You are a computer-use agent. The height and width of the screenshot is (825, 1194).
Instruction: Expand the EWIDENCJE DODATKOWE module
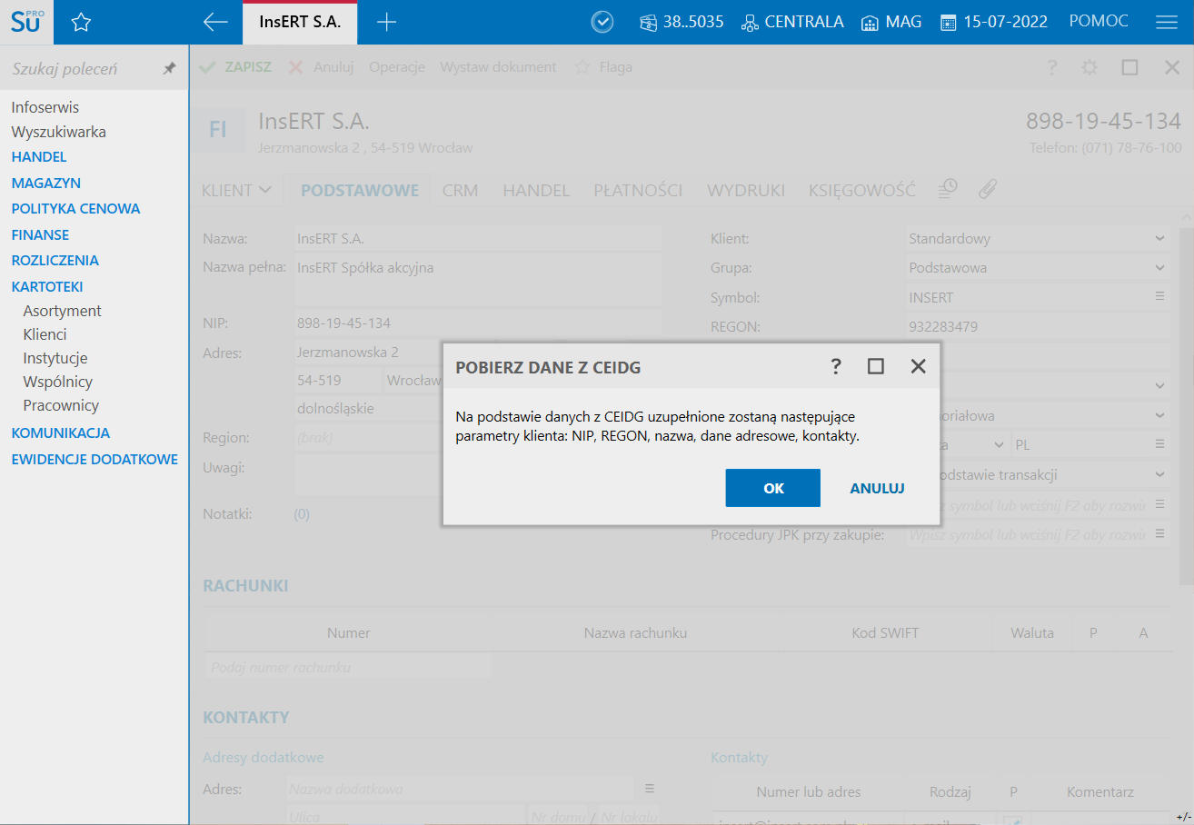point(95,459)
